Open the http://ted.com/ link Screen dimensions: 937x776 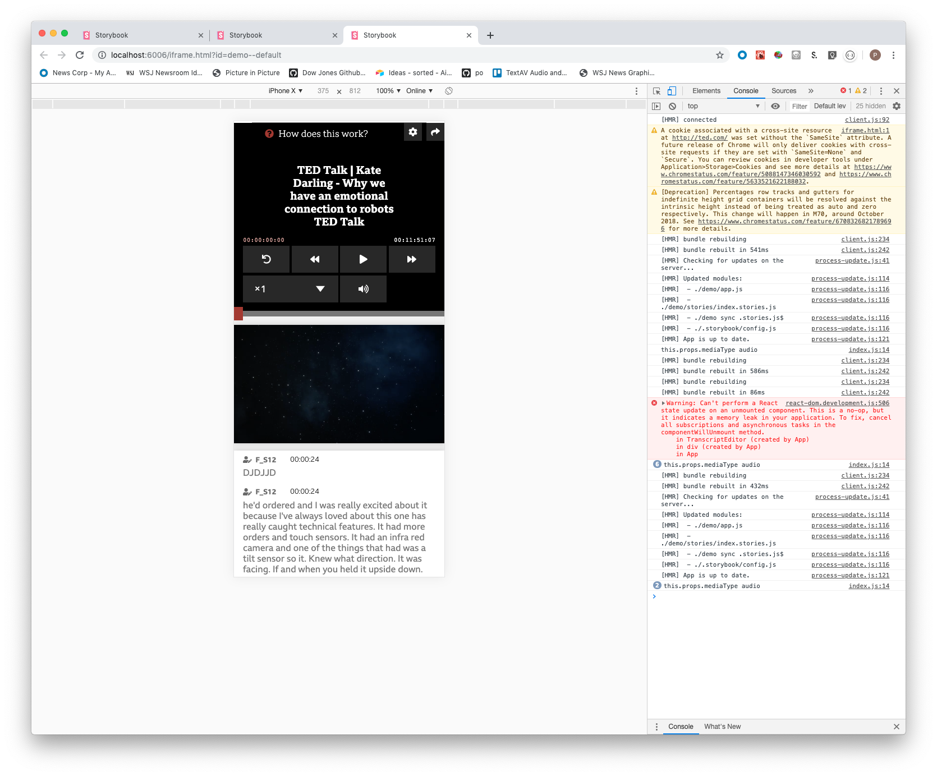[700, 137]
